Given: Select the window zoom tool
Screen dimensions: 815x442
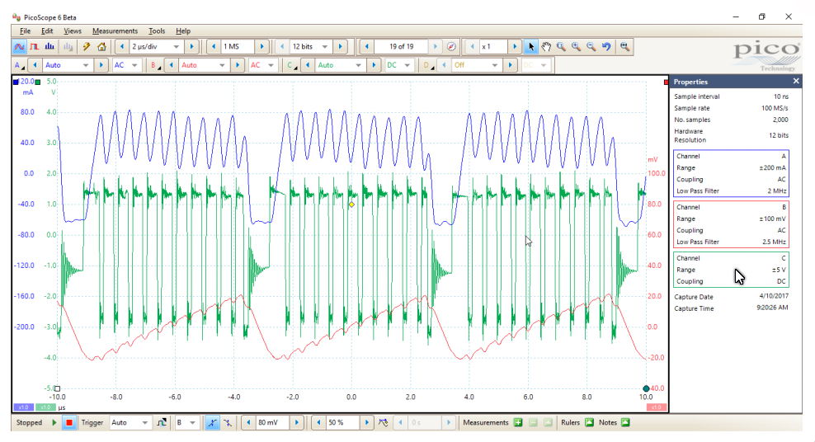Looking at the screenshot, I should click(561, 47).
